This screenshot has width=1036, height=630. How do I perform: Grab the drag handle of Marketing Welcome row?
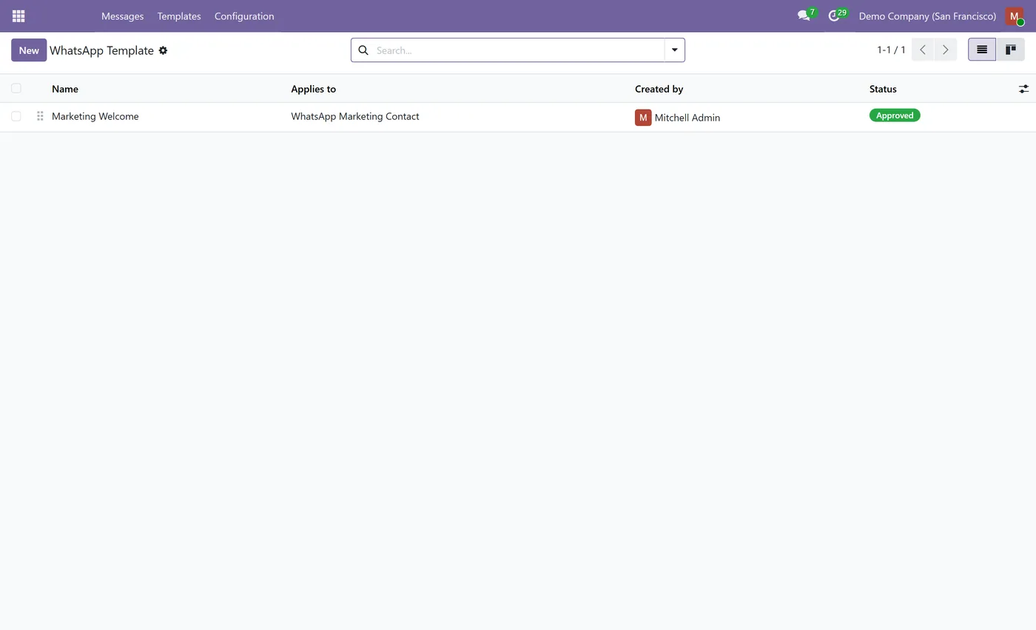tap(40, 116)
